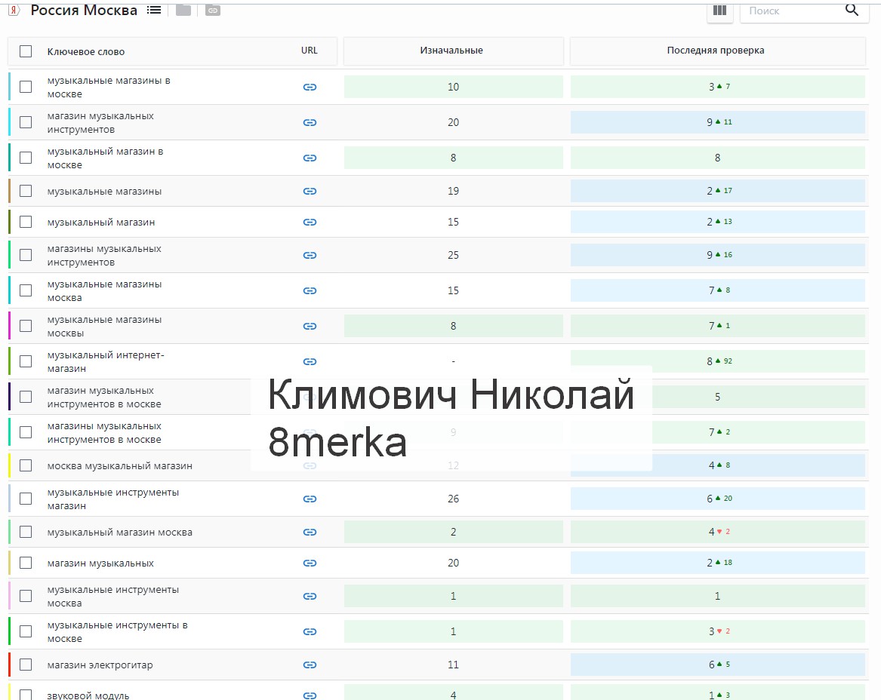Screen dimensions: 881x700
Task: Open URL link for звуковой модуль
Action: tap(310, 695)
